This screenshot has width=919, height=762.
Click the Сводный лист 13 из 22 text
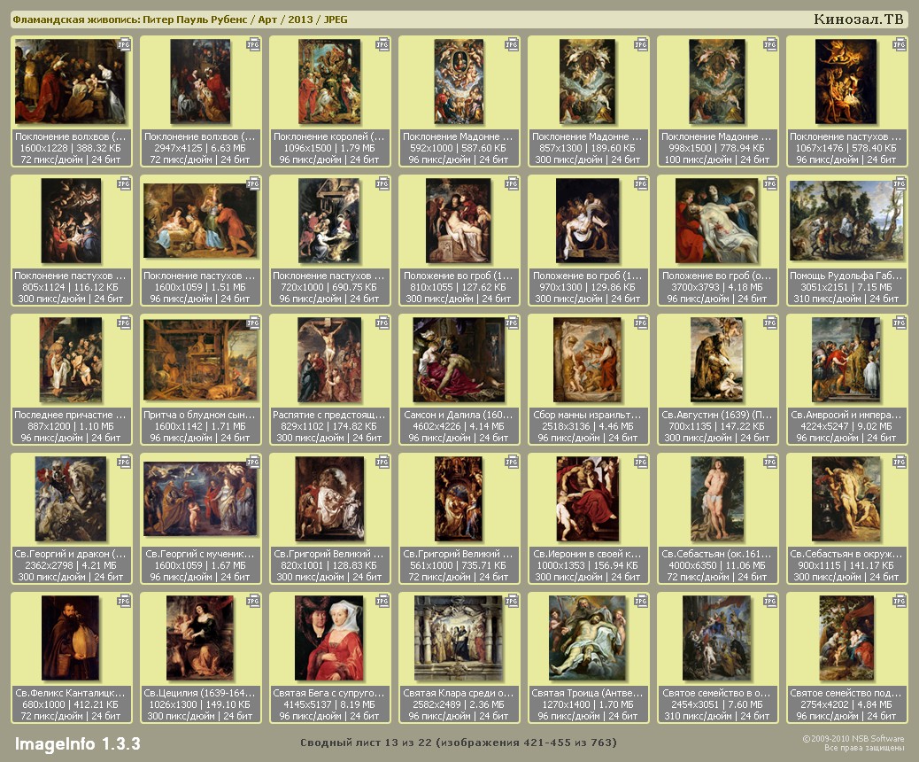click(x=458, y=743)
